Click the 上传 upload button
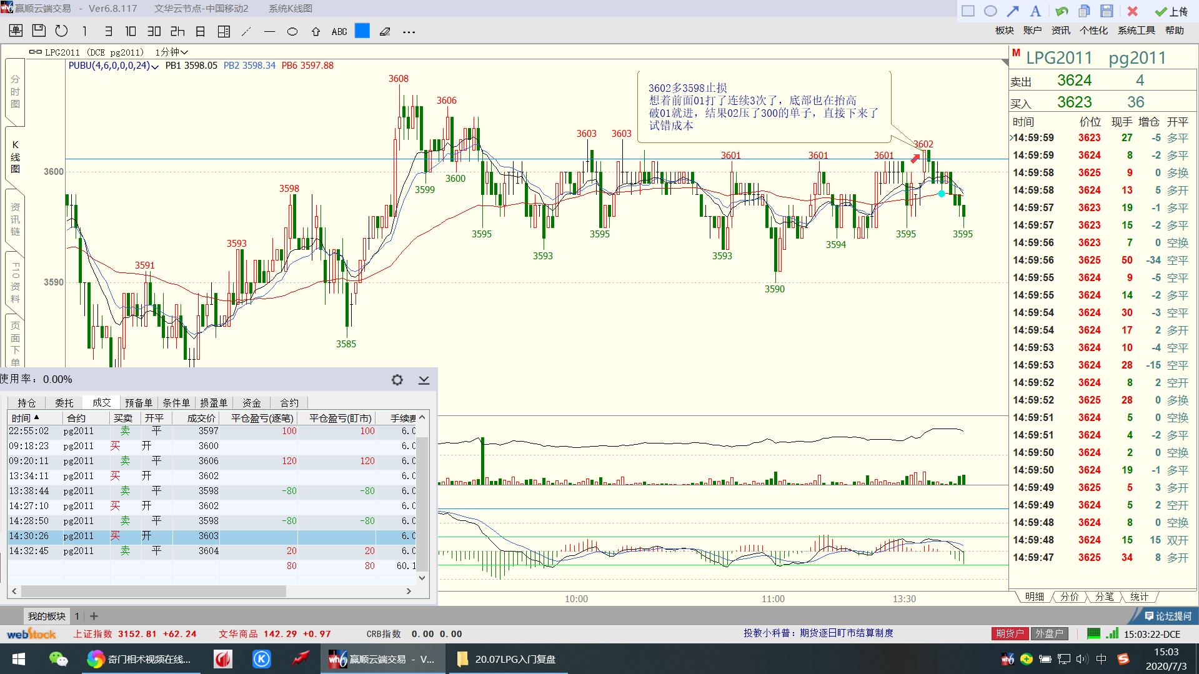 point(1172,11)
